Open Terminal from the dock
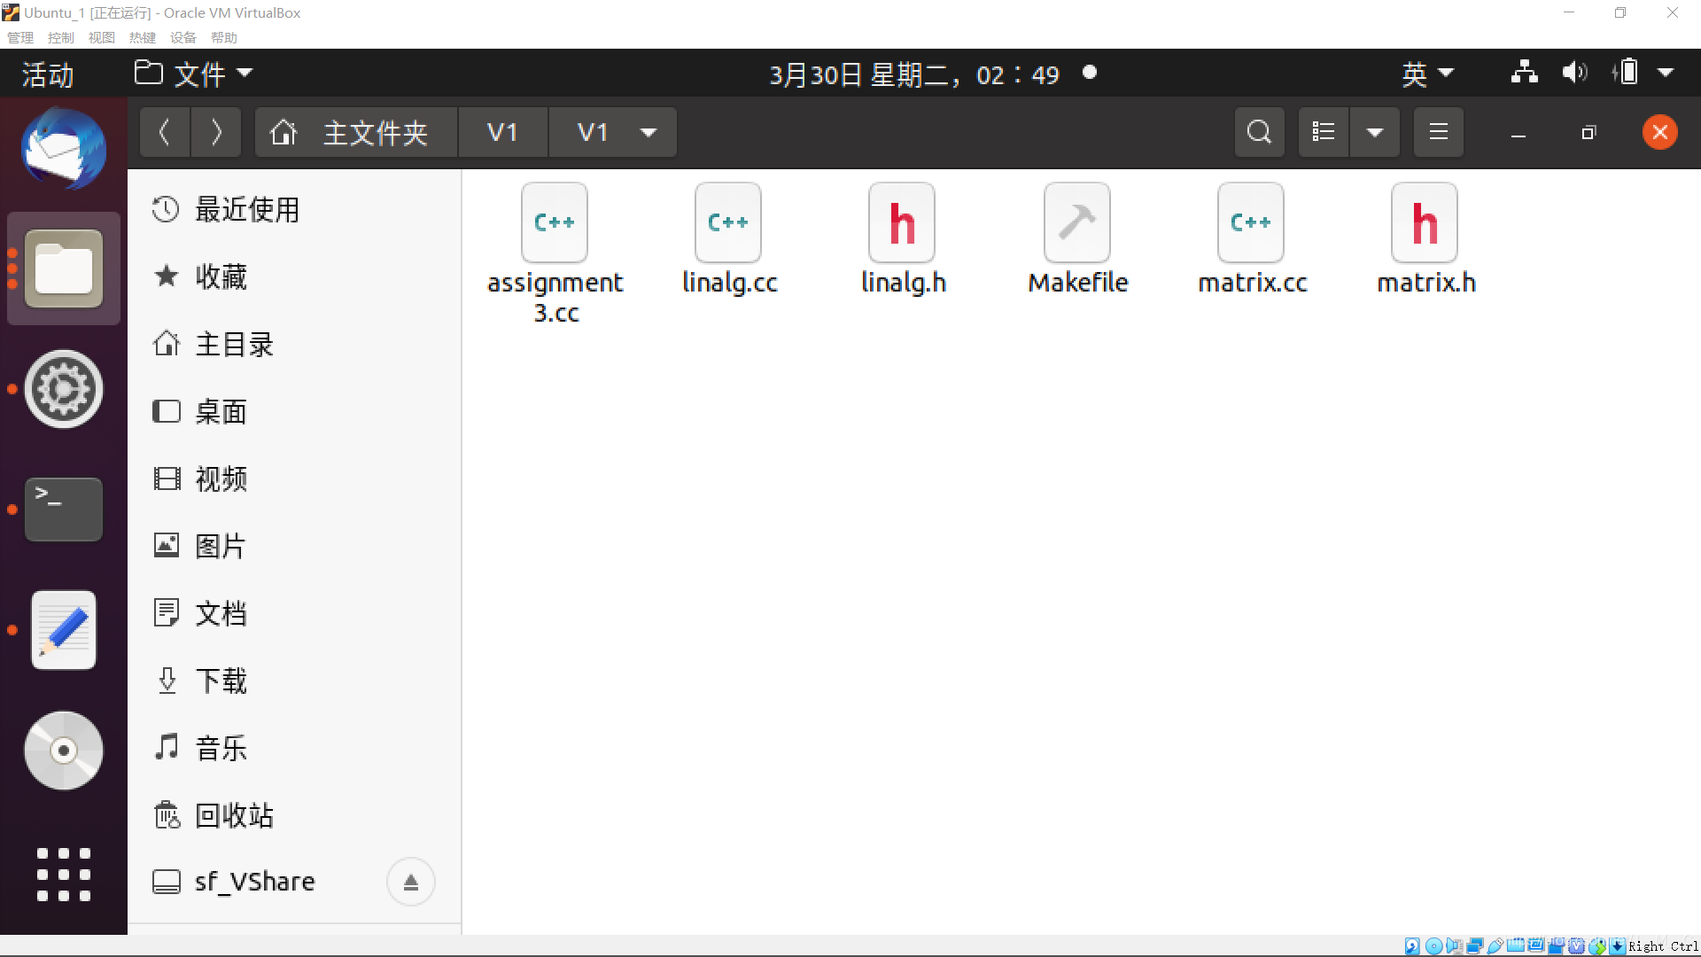This screenshot has height=957, width=1701. (x=64, y=510)
